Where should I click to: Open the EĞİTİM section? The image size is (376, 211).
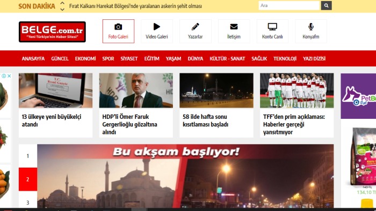[152, 58]
